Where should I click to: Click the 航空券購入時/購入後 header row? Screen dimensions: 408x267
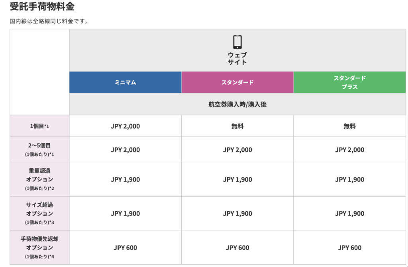coord(237,104)
